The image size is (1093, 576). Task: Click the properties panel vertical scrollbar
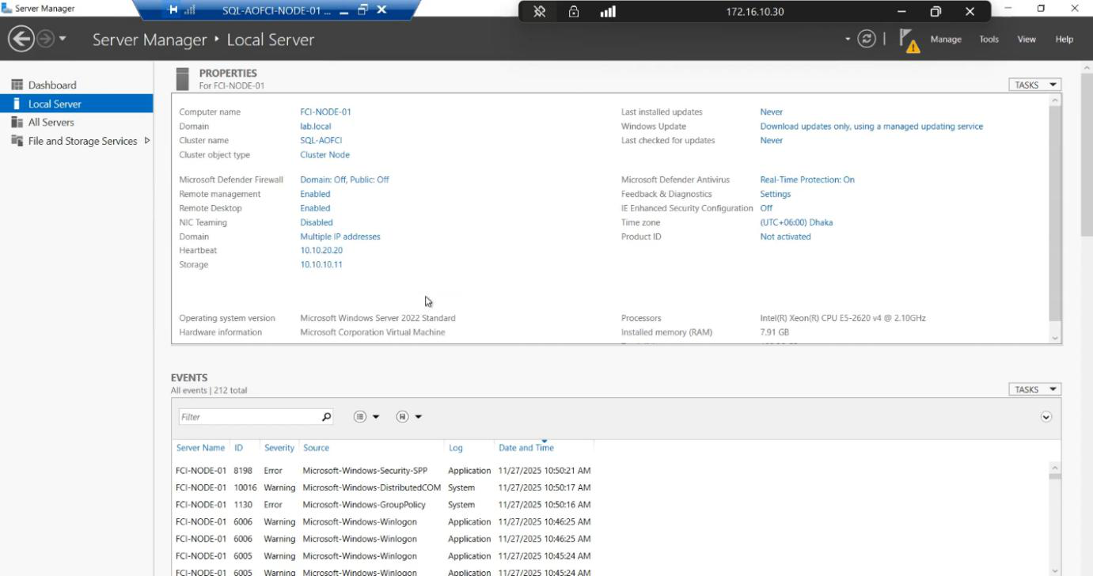click(x=1054, y=214)
